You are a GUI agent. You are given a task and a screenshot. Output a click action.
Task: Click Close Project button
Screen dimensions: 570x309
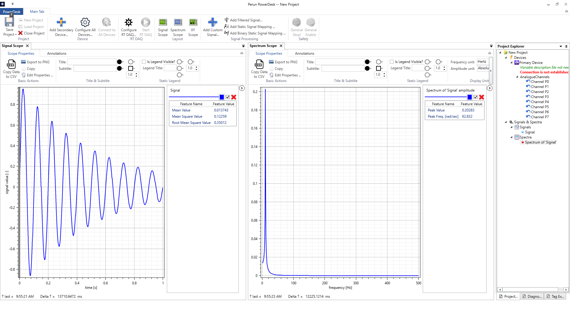point(31,33)
